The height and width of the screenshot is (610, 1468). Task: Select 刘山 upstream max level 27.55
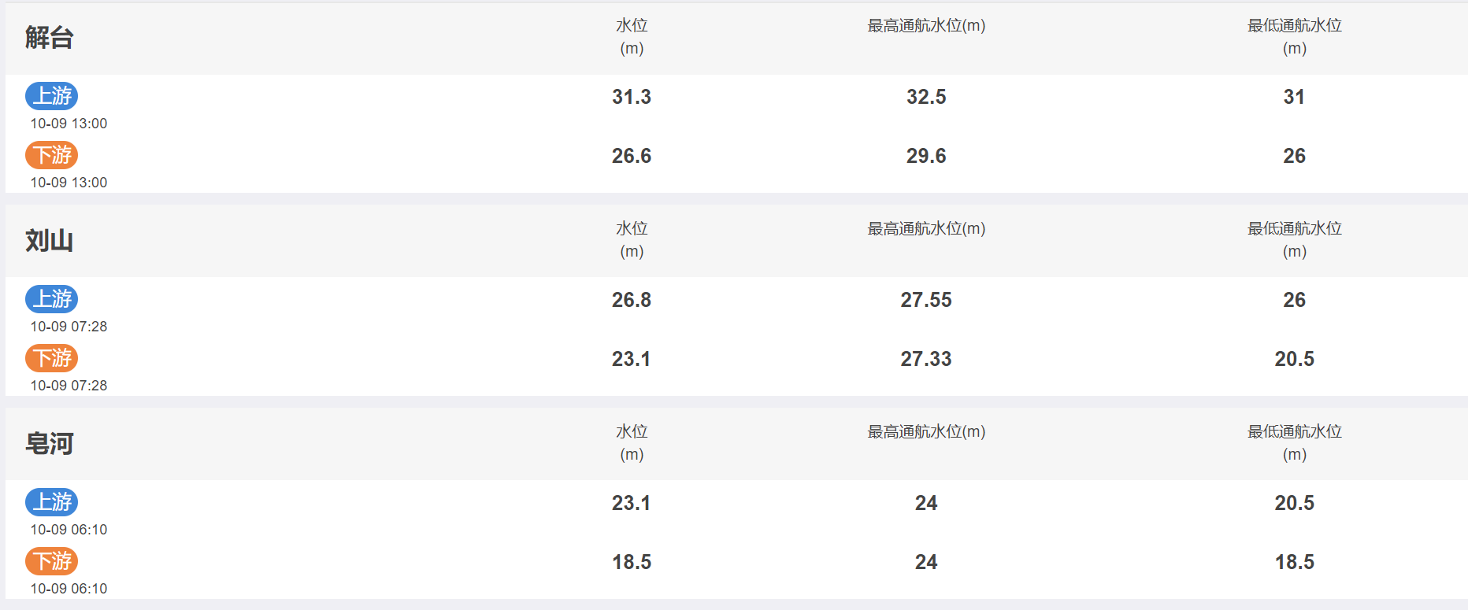coord(926,300)
